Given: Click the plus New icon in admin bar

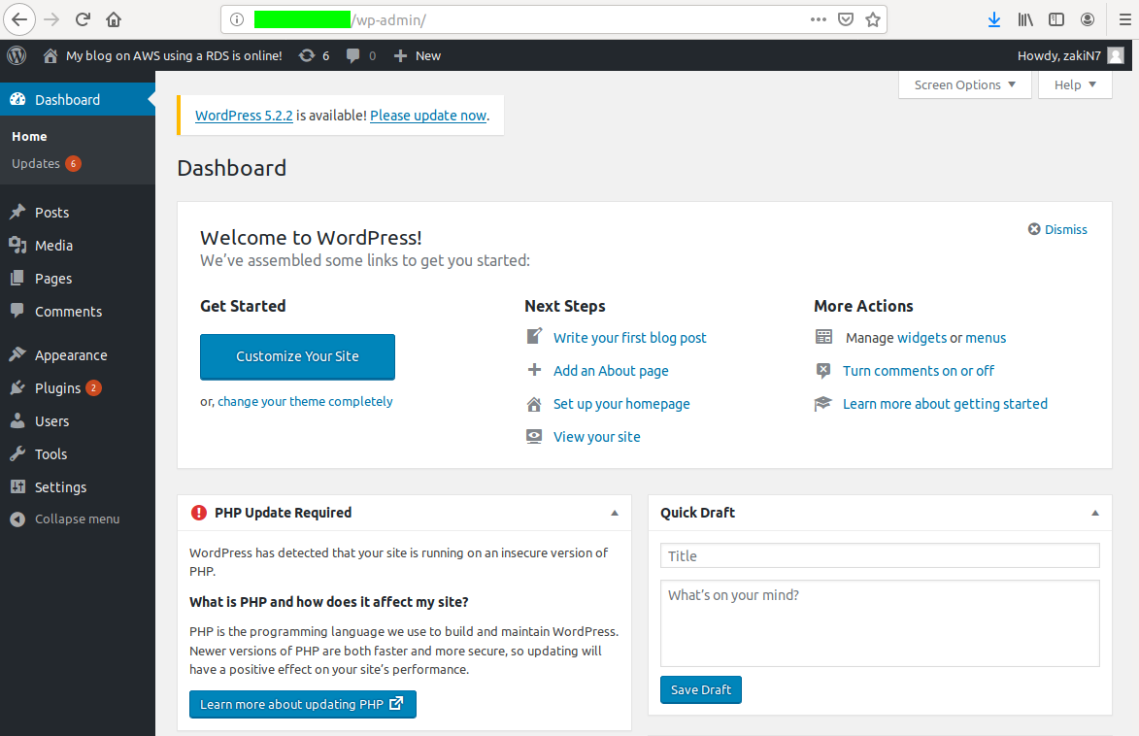Looking at the screenshot, I should 400,56.
